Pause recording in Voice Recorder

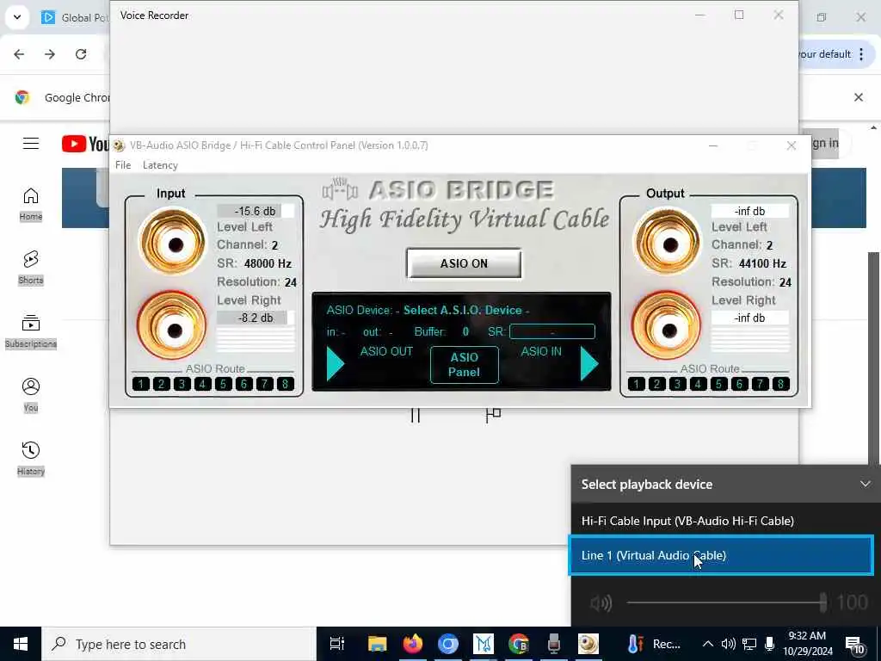click(416, 416)
